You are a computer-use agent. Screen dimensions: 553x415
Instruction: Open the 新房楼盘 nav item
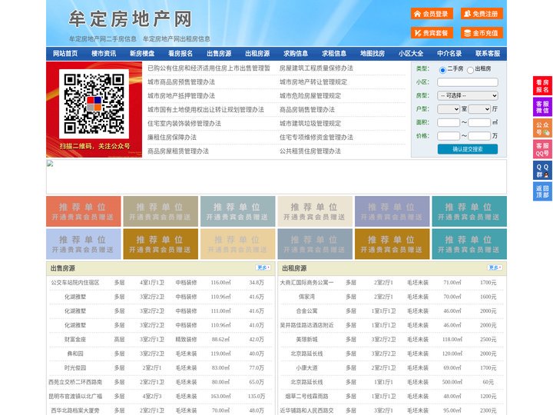pos(142,54)
